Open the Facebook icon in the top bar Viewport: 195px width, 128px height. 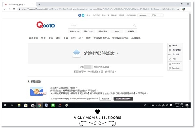click(80, 15)
